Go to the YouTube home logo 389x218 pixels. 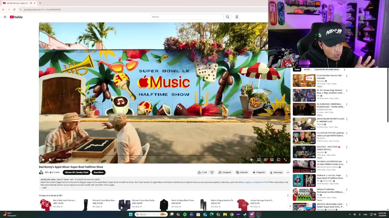pos(16,17)
